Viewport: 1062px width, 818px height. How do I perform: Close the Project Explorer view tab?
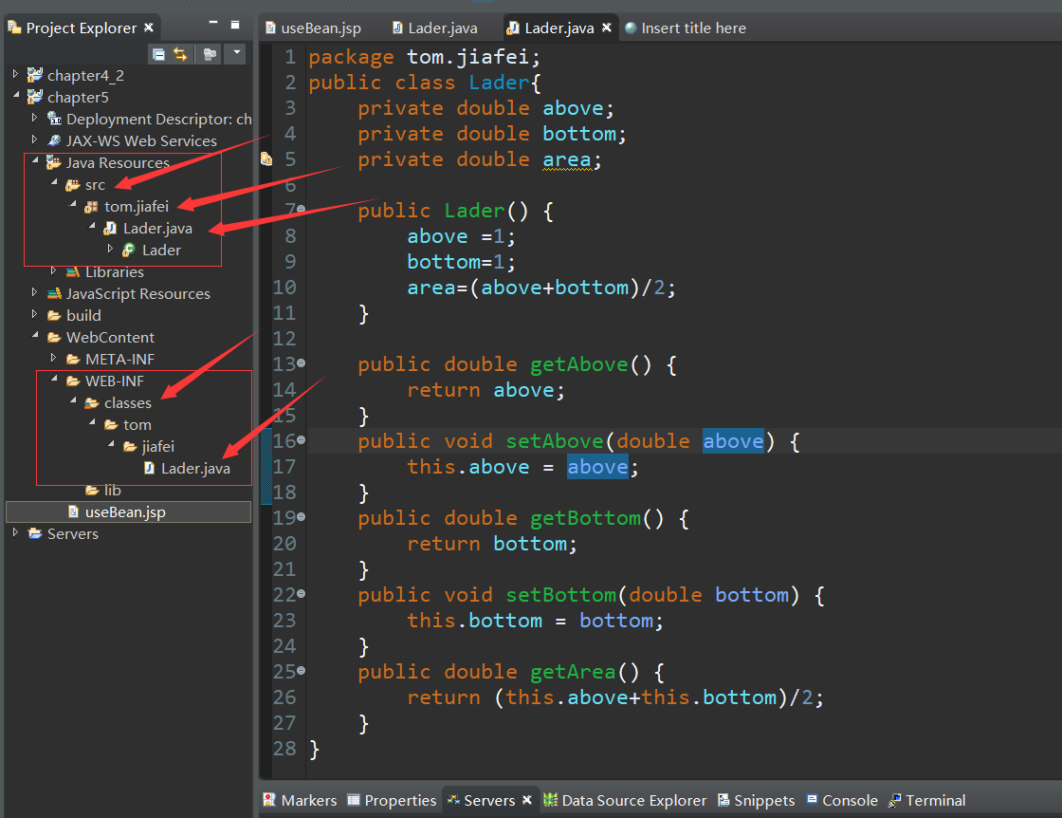pyautogui.click(x=149, y=28)
